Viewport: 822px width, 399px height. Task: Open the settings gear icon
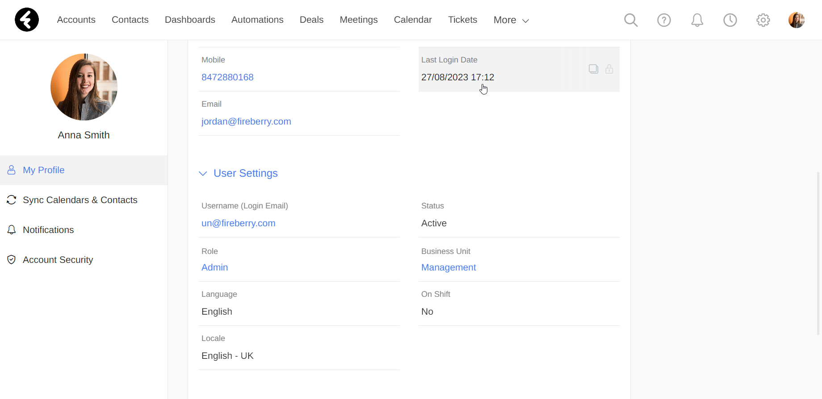coord(763,20)
